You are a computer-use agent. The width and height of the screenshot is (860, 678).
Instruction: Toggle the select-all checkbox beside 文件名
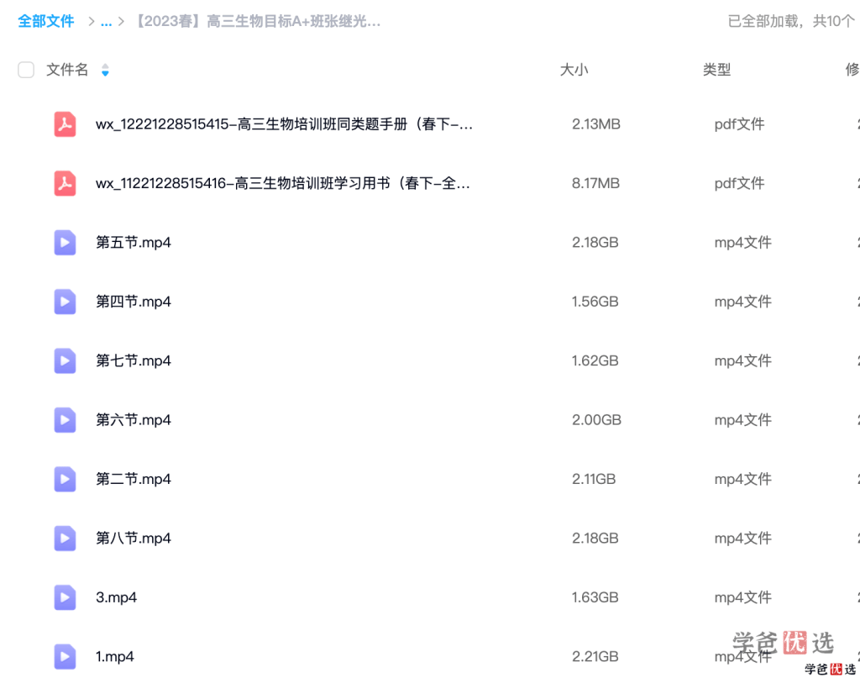tap(26, 70)
